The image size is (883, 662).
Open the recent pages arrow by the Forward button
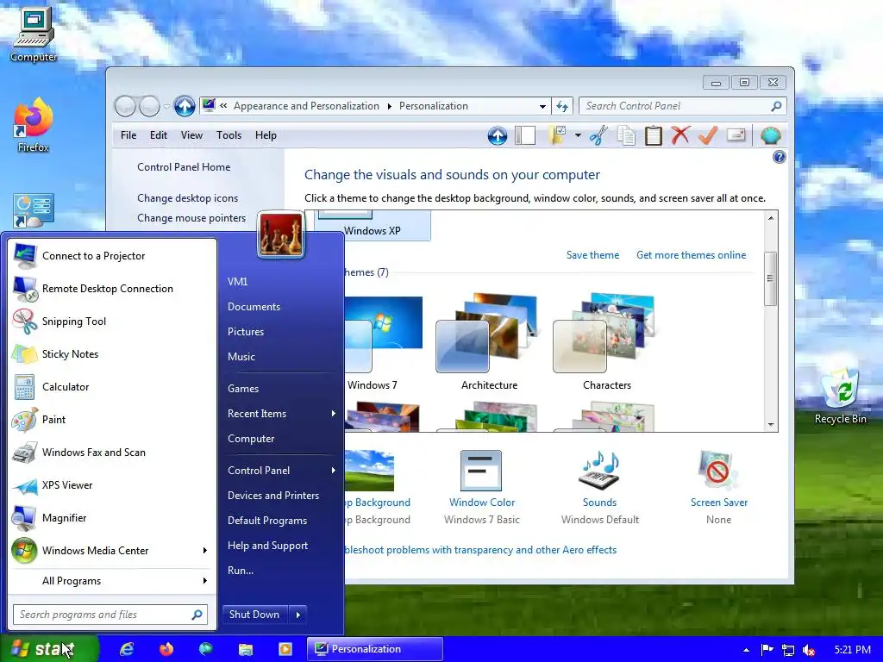[166, 106]
